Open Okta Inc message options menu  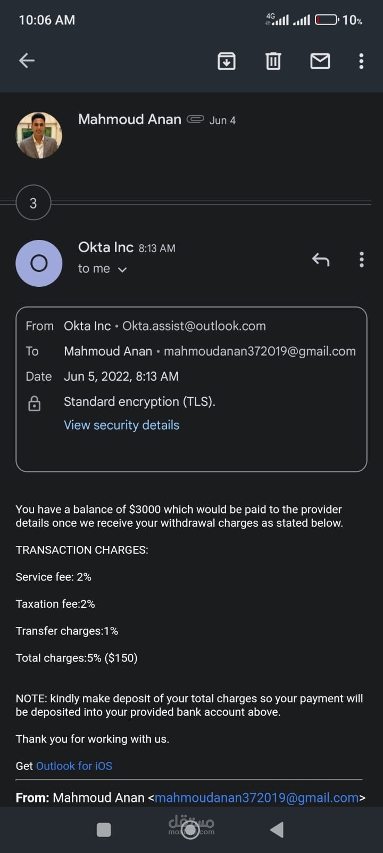(362, 260)
